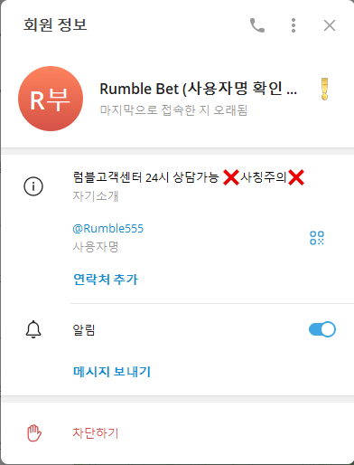Click the 자기소개 label under bio

tap(96, 196)
